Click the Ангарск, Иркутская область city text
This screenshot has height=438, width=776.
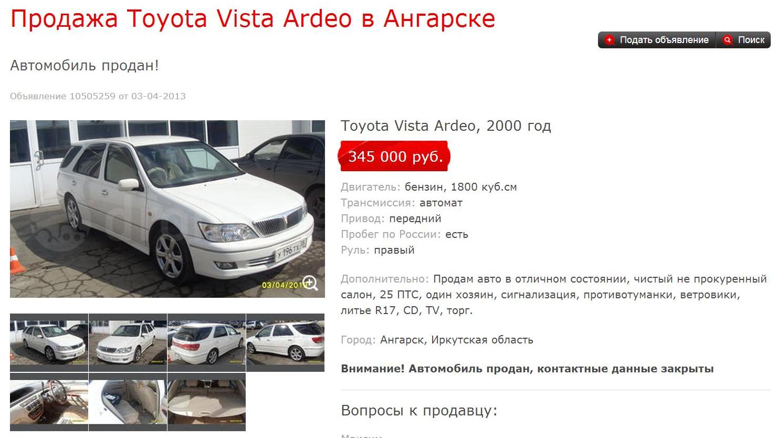[x=456, y=340]
